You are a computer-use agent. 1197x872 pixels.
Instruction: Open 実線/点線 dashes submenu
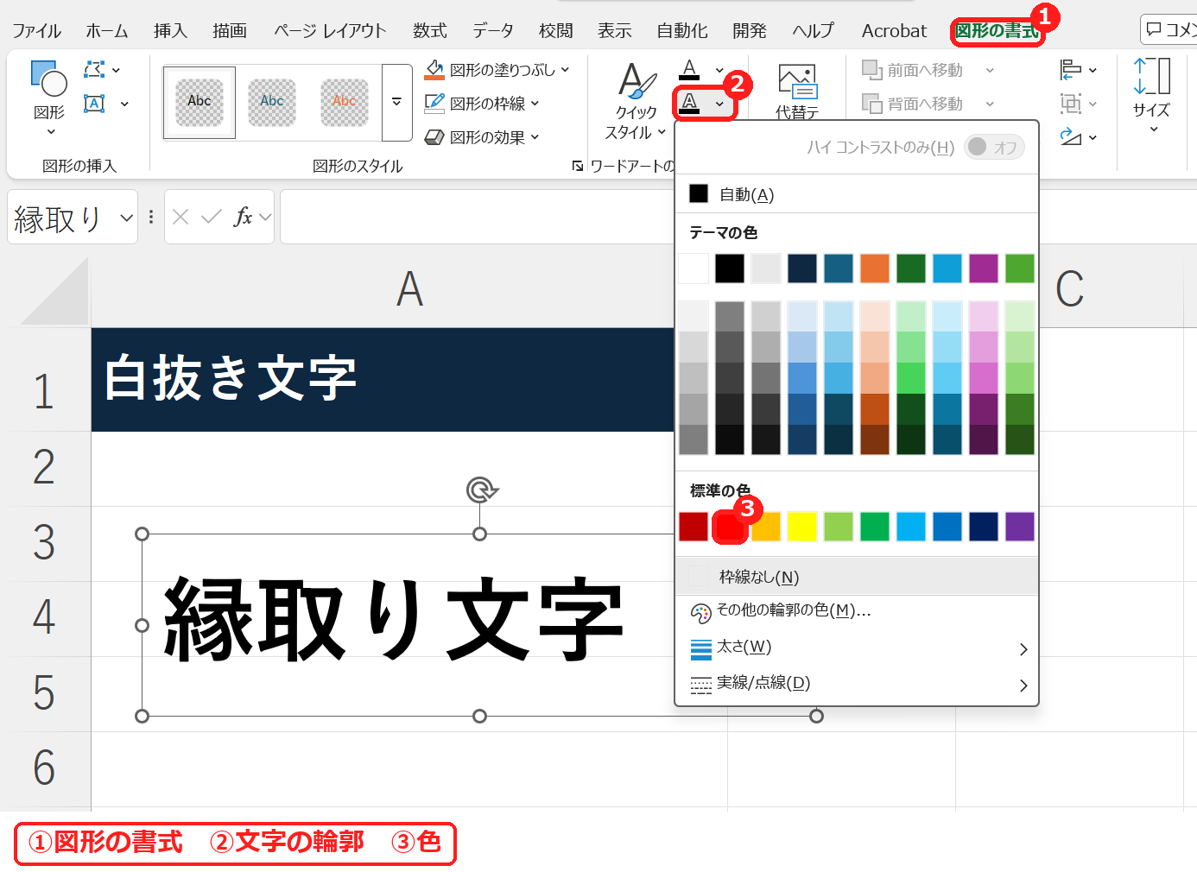click(856, 684)
